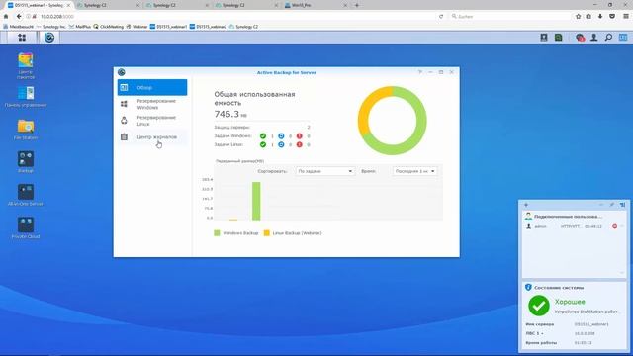The image size is (633, 356).
Task: Click blue running icon for Windows tasks
Action: 281,136
